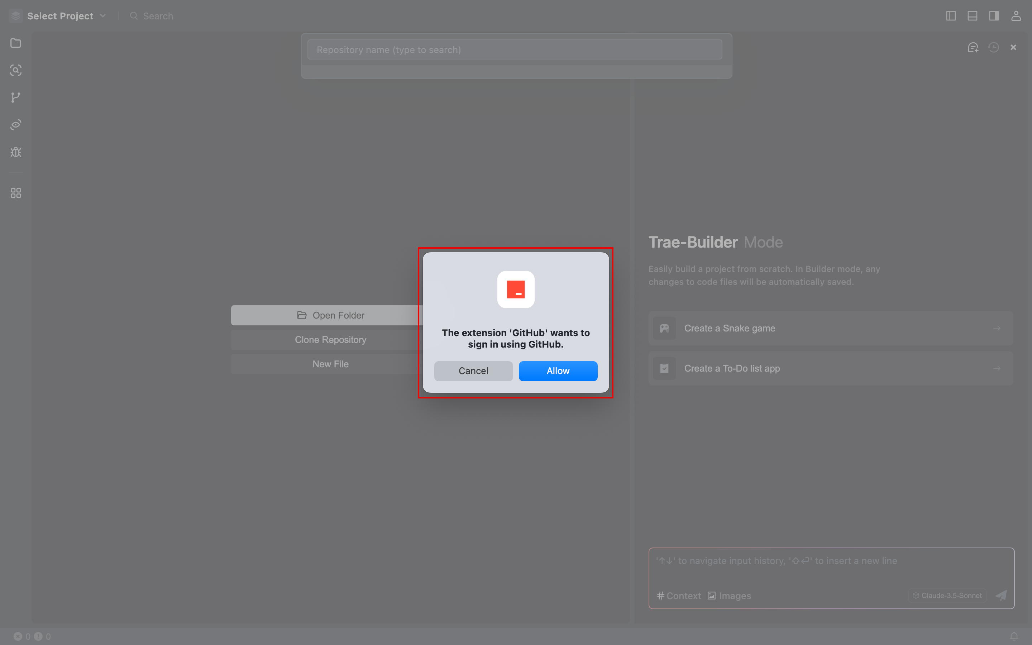This screenshot has width=1032, height=645.
Task: Open the Search panel icon in sidebar
Action: point(16,70)
